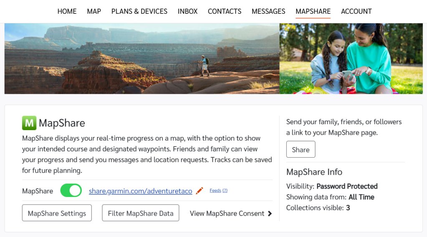Toggle the MapShare switch off
Image resolution: width=427 pixels, height=237 pixels.
coord(71,190)
